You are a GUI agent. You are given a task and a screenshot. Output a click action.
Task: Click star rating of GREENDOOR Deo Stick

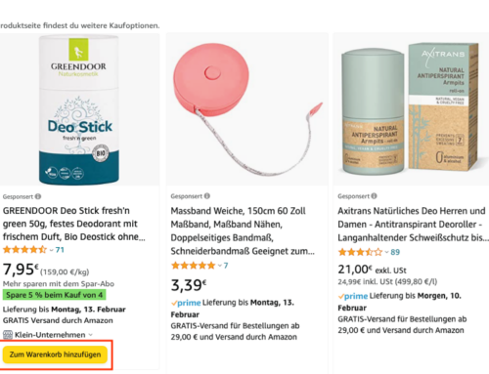point(24,250)
